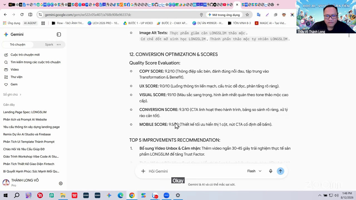Expand the Sổ ghi chú section
The image size is (356, 200).
click(x=12, y=94)
